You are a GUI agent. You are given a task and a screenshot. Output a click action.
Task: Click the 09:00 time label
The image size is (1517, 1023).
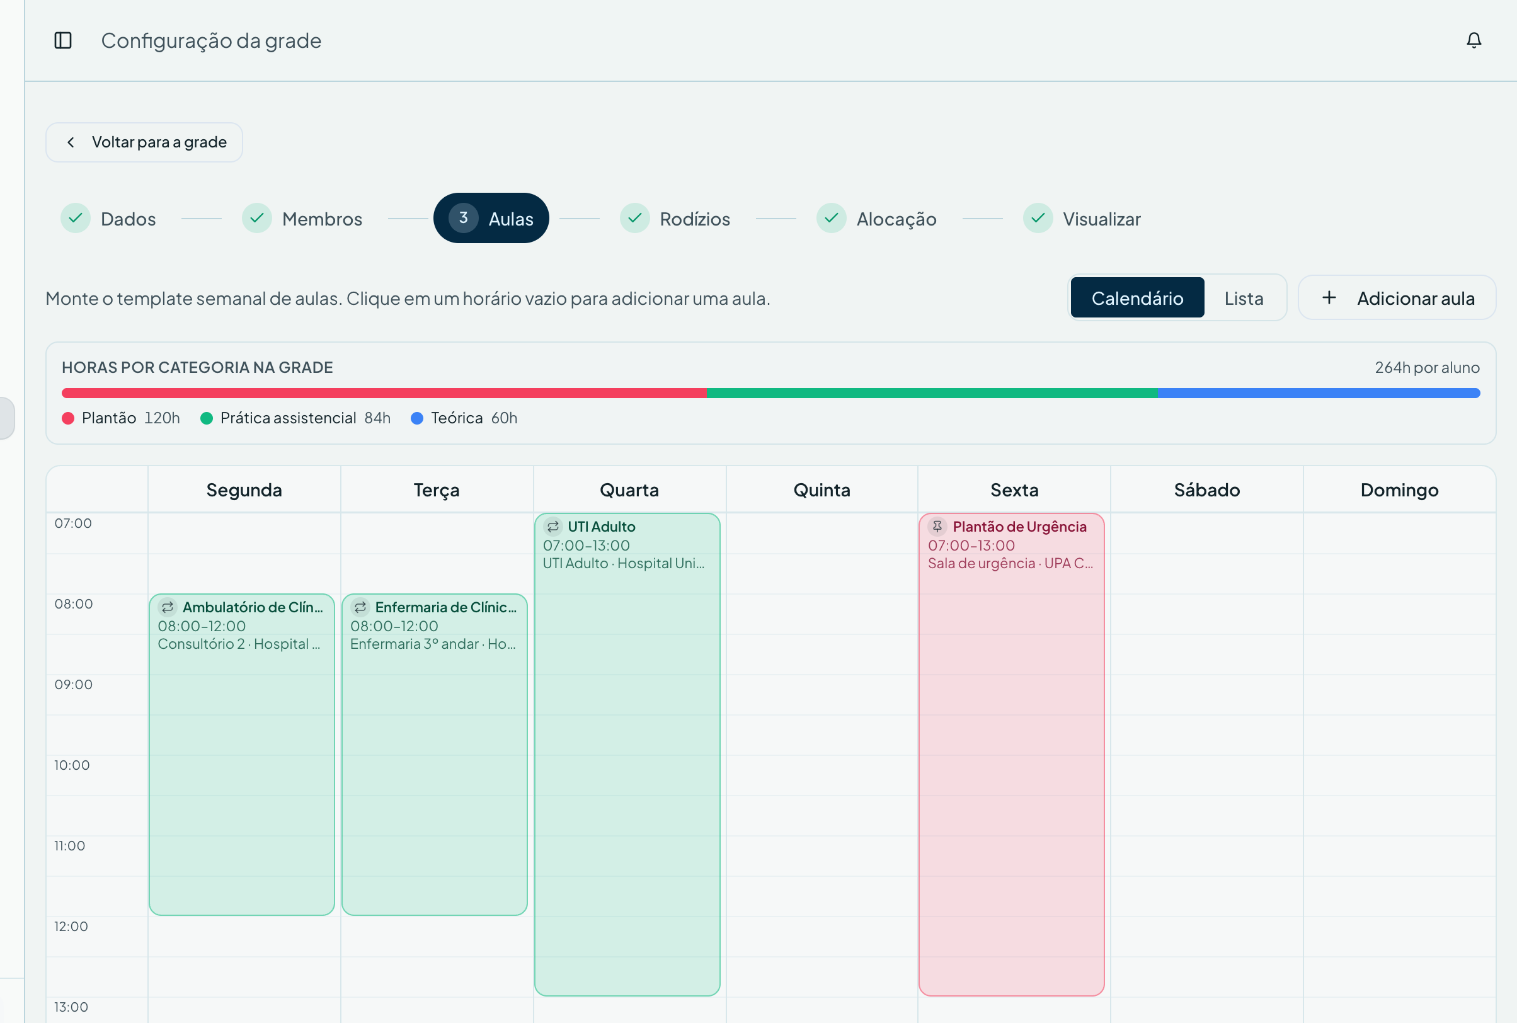tap(74, 684)
